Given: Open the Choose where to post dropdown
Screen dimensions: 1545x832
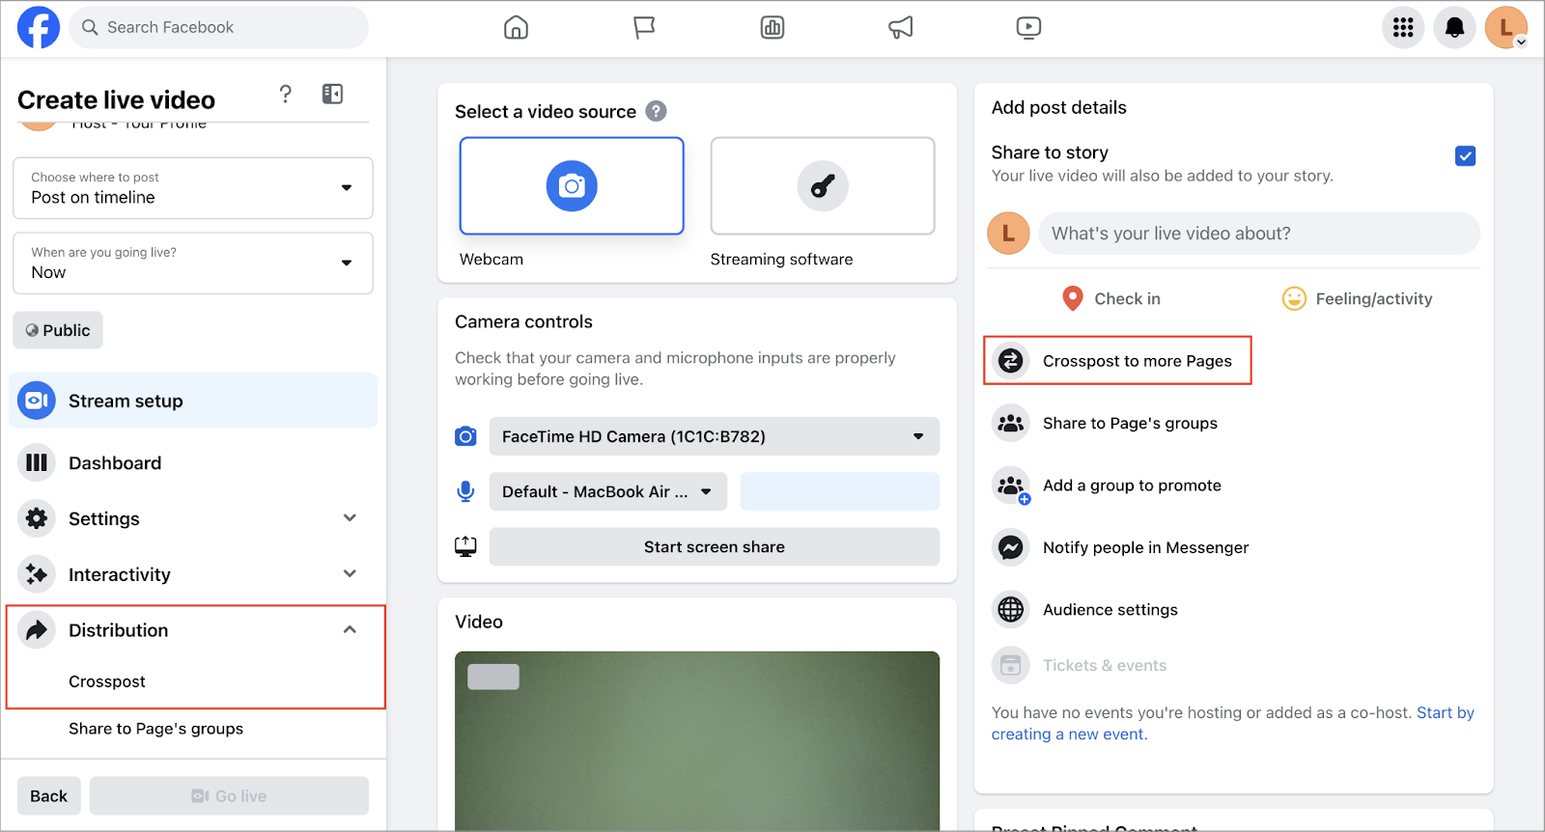Looking at the screenshot, I should (x=193, y=188).
